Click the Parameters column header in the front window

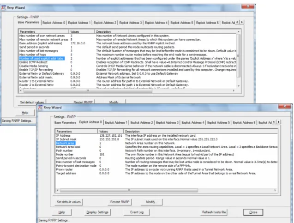[76, 132]
